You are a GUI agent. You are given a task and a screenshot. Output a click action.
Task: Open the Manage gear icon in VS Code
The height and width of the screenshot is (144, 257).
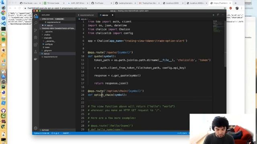(36, 128)
